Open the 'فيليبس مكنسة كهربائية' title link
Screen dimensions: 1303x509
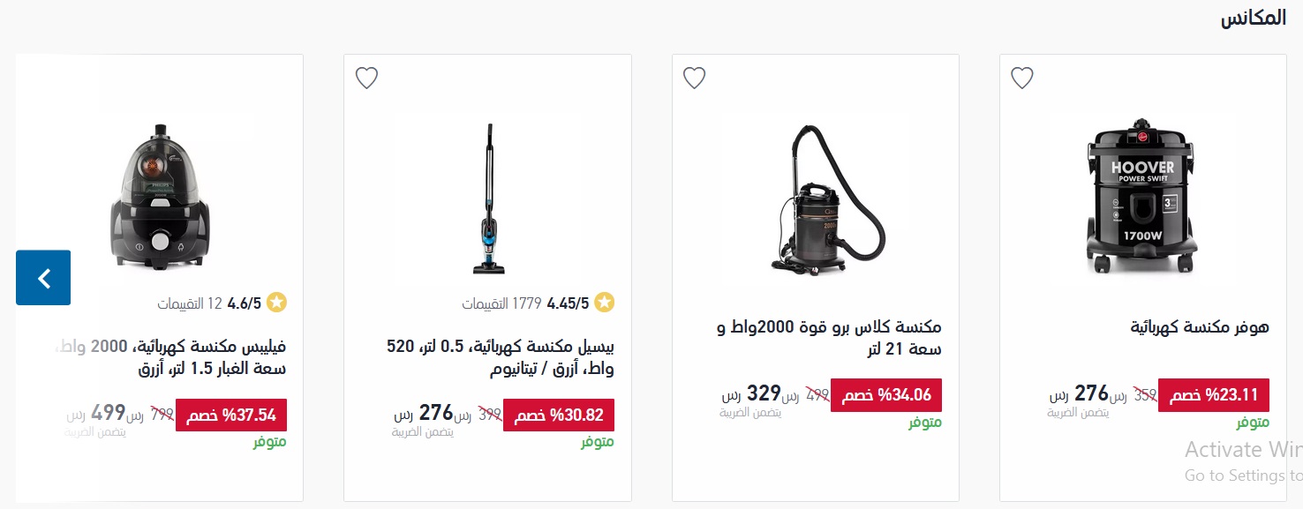(171, 357)
